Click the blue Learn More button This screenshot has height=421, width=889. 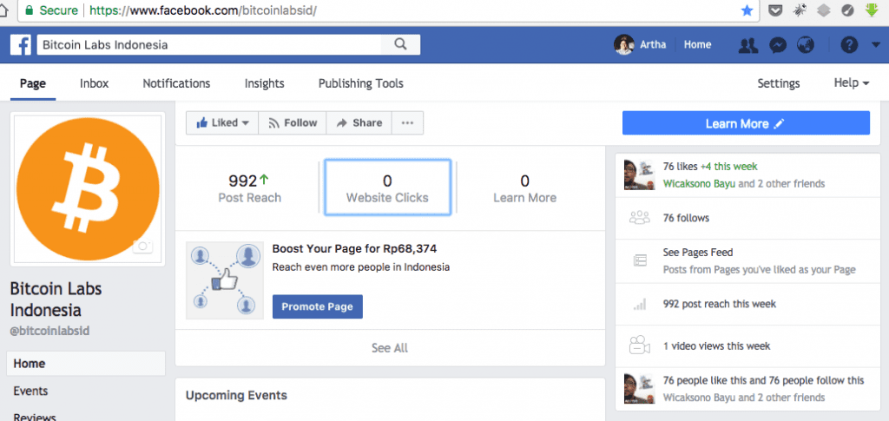pos(745,123)
